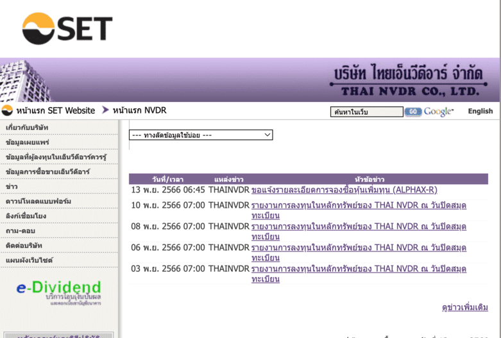
Task: Go to หน้าแรก SET Website
Action: point(55,110)
